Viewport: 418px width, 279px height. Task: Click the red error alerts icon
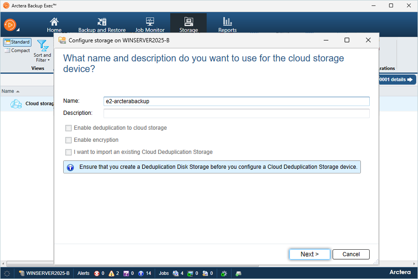[97, 273]
